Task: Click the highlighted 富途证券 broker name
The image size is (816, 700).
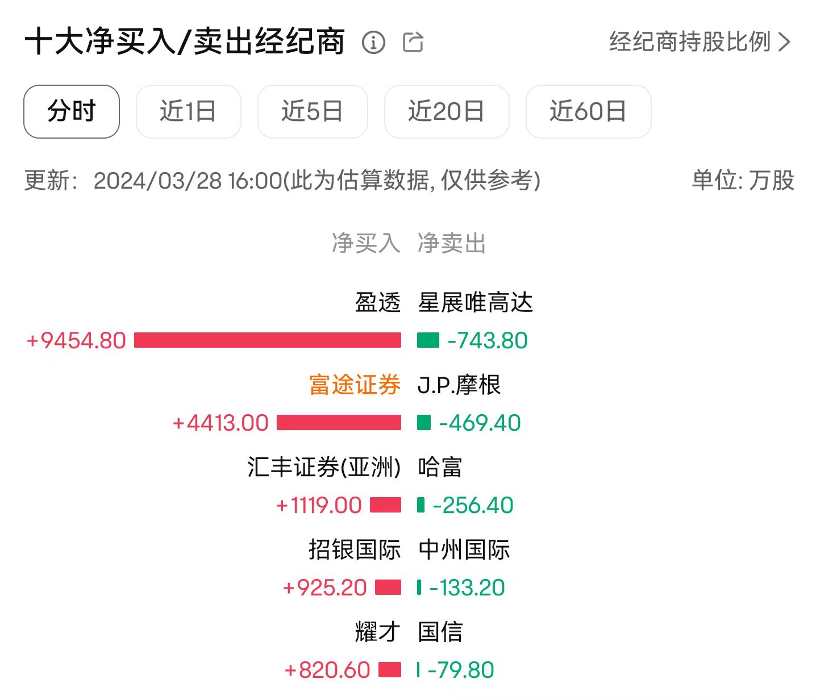Action: [x=355, y=385]
